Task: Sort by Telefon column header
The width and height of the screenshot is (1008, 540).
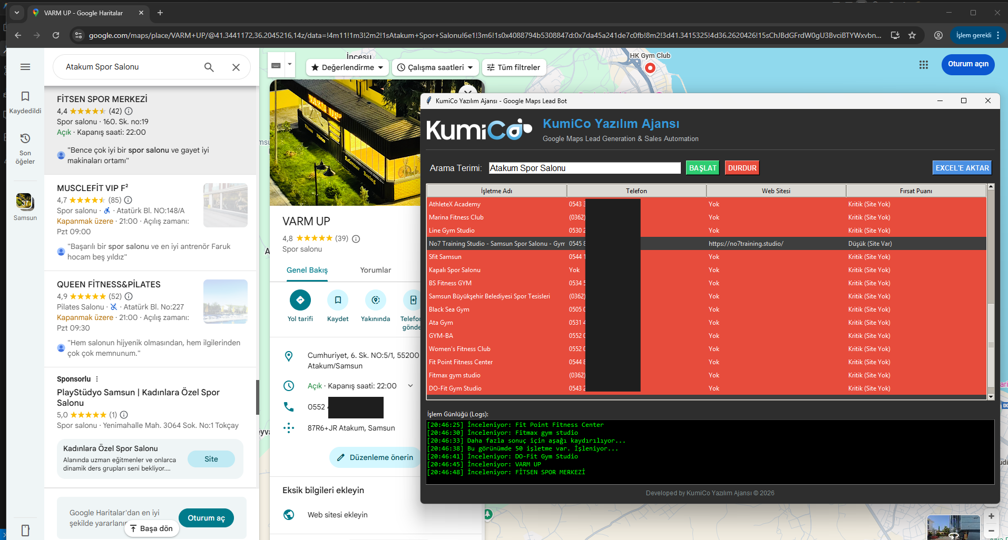Action: (x=637, y=191)
